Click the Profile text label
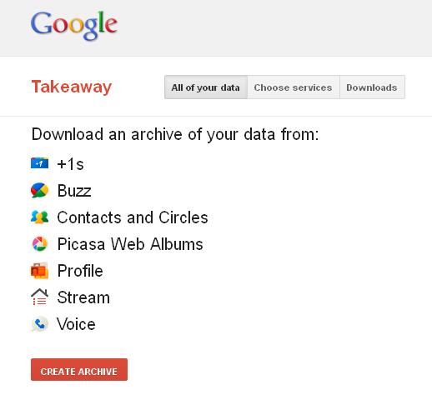The image size is (432, 400). point(80,271)
